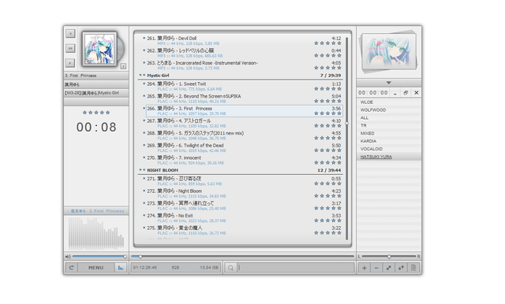Collapse the NIGHT BLOOM album group header
Screen dimensions: 505x304
click(x=241, y=170)
